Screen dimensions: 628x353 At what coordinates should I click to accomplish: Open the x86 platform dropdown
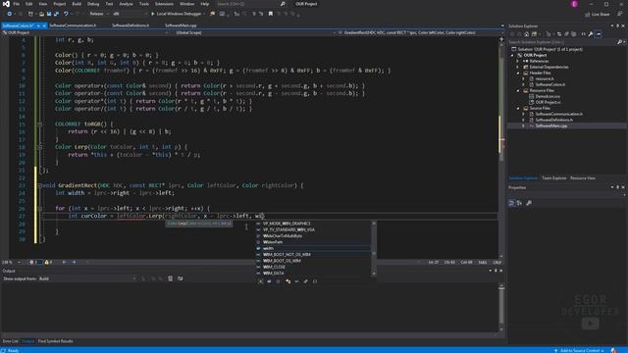click(130, 14)
